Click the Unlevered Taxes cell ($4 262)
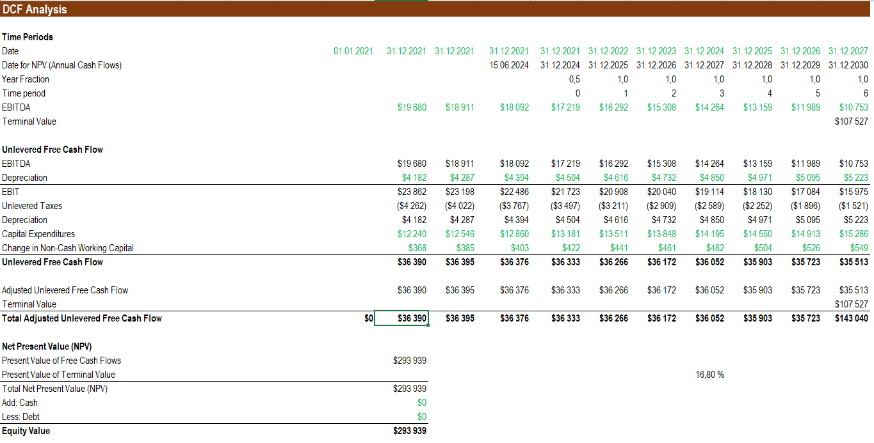Image resolution: width=874 pixels, height=443 pixels. (413, 205)
